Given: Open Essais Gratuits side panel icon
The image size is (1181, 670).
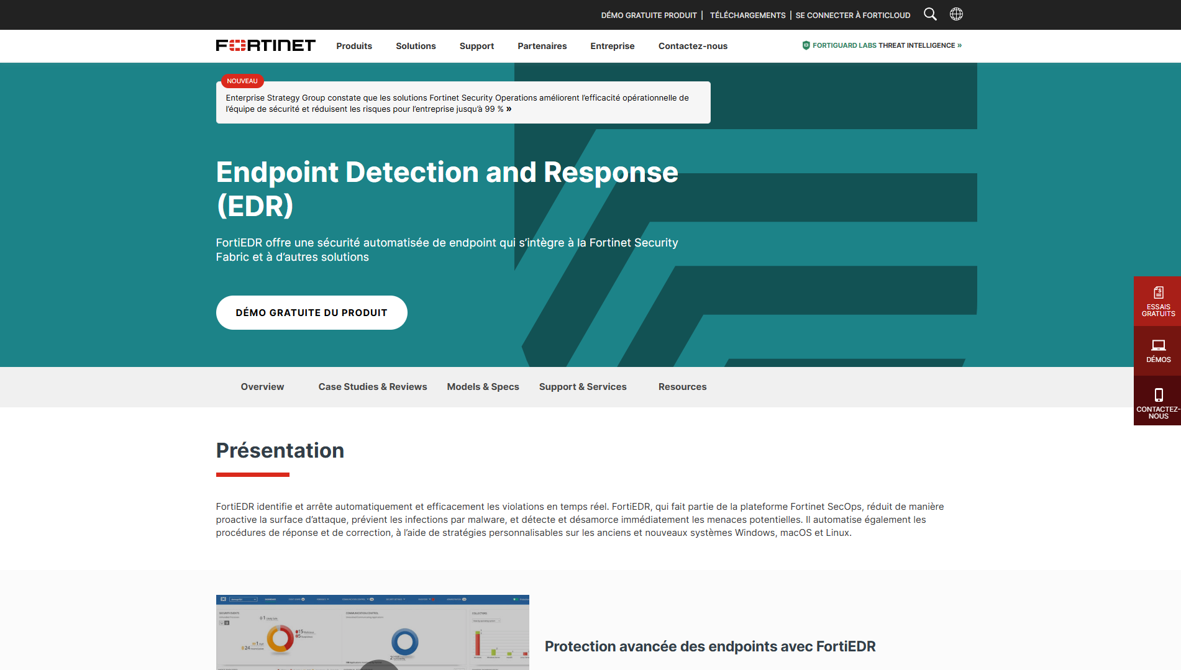Looking at the screenshot, I should tap(1158, 293).
